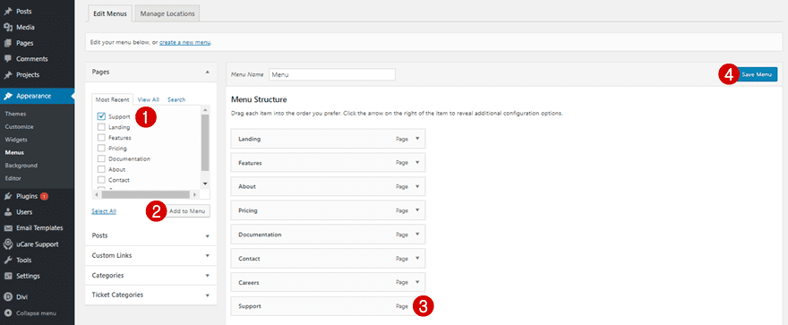788x325 pixels.
Task: Check the Features page checkbox
Action: pyautogui.click(x=101, y=138)
